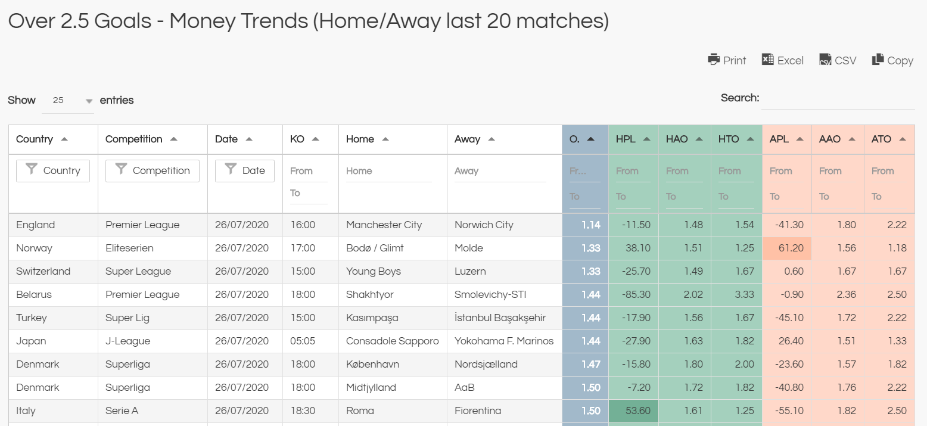Click the Excel export icon
This screenshot has height=426, width=927.
767,60
